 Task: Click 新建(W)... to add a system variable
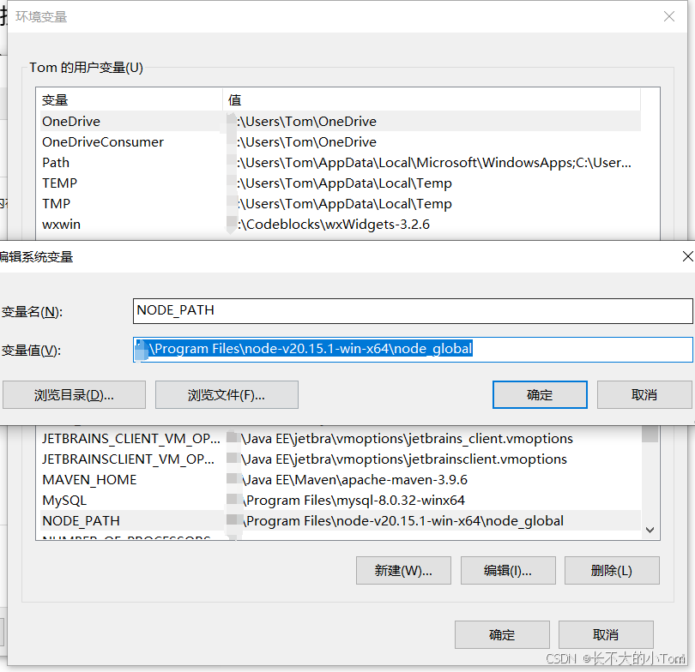[x=403, y=570]
